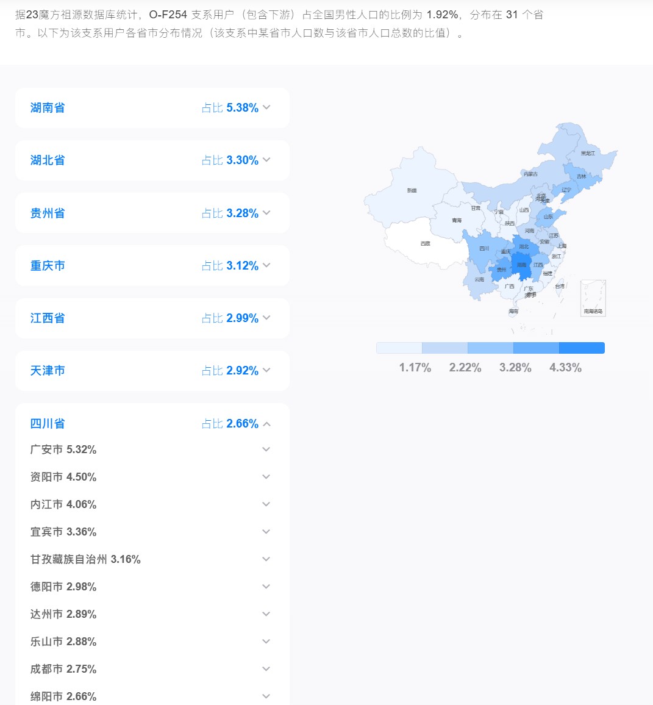Expand the 广安市 5.32% chevron
Screen dimensions: 653x705
click(x=266, y=449)
